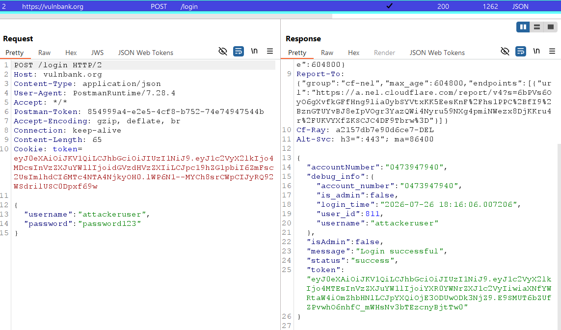This screenshot has height=330, width=561.
Task: Click the red JWT cookie token value
Action: (x=143, y=172)
